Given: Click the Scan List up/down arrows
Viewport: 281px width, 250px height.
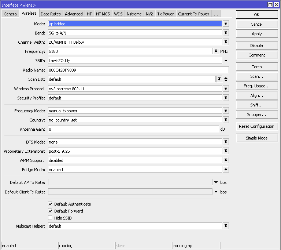Looking at the screenshot, I should tap(226, 79).
